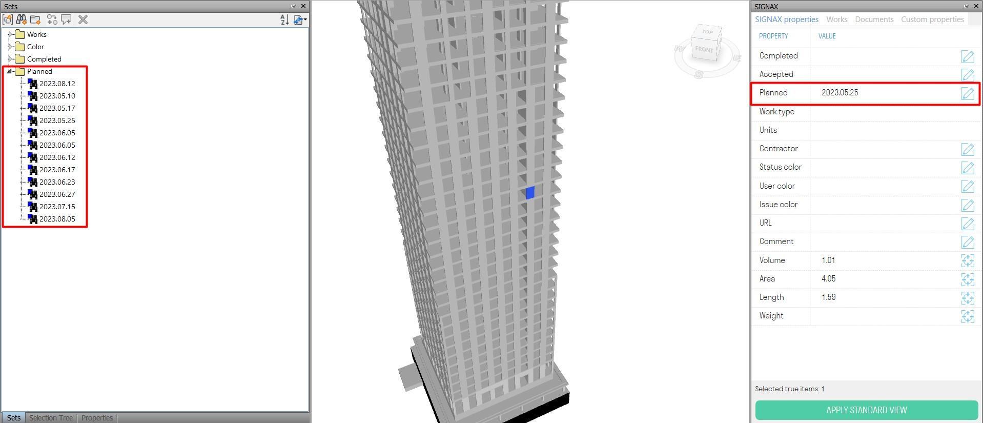Edit the User color property
983x423 pixels.
(x=968, y=186)
